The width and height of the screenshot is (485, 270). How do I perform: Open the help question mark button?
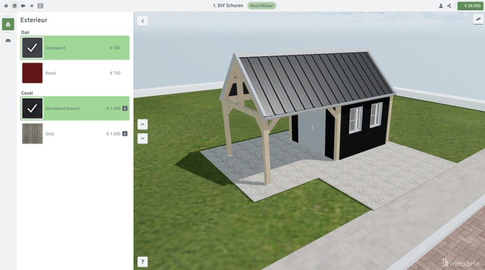(x=143, y=261)
